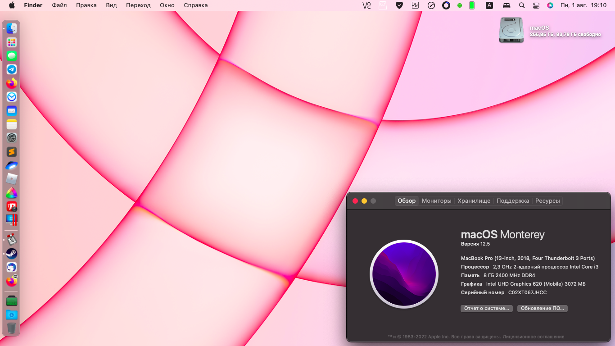Launch the first Firefox icon below Telegram
615x346 pixels.
(x=12, y=83)
